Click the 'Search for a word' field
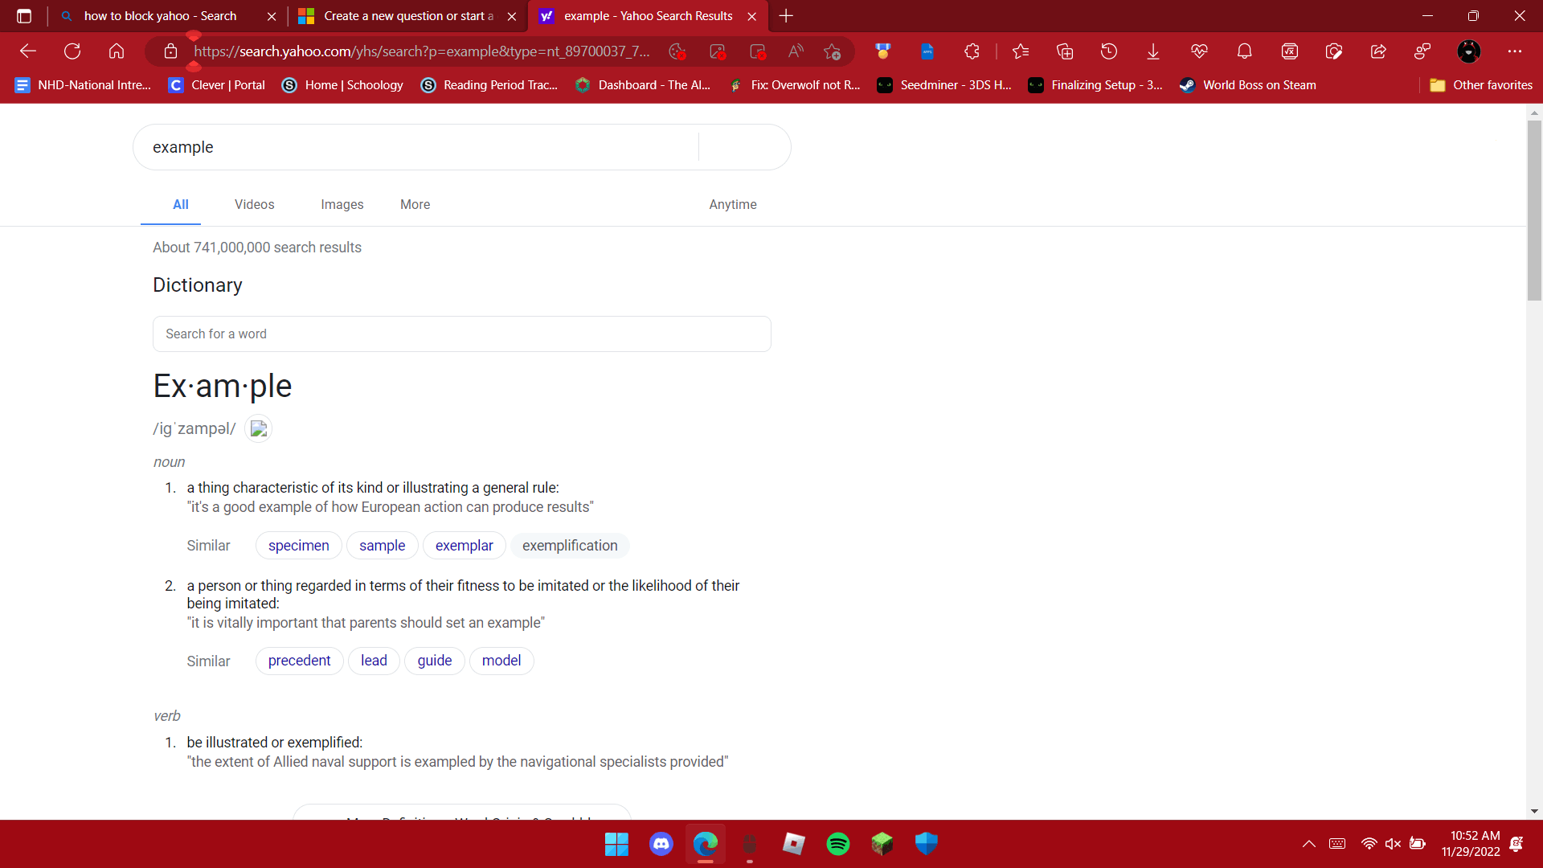 pyautogui.click(x=461, y=334)
